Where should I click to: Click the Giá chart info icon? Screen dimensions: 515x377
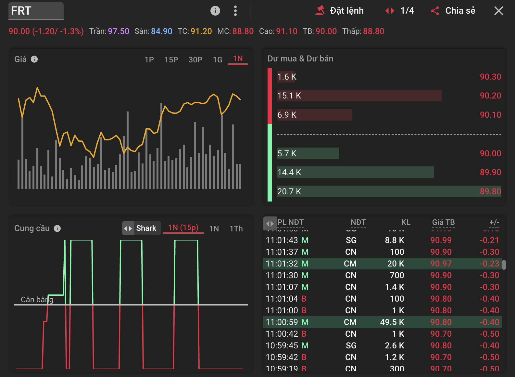(34, 59)
